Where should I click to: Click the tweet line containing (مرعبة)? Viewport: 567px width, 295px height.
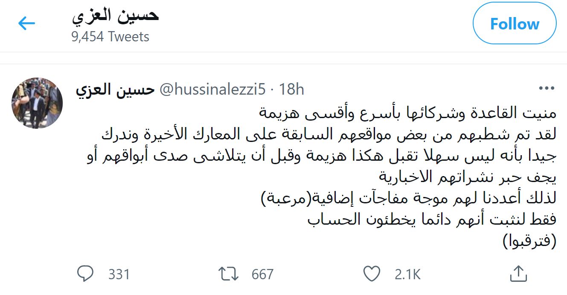[x=408, y=199]
